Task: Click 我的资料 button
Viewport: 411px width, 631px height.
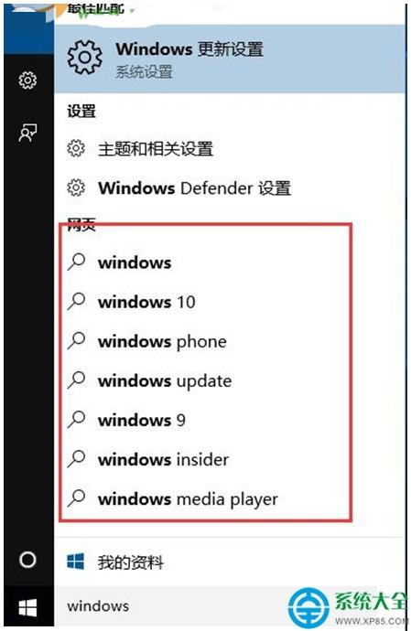Action: point(229,561)
